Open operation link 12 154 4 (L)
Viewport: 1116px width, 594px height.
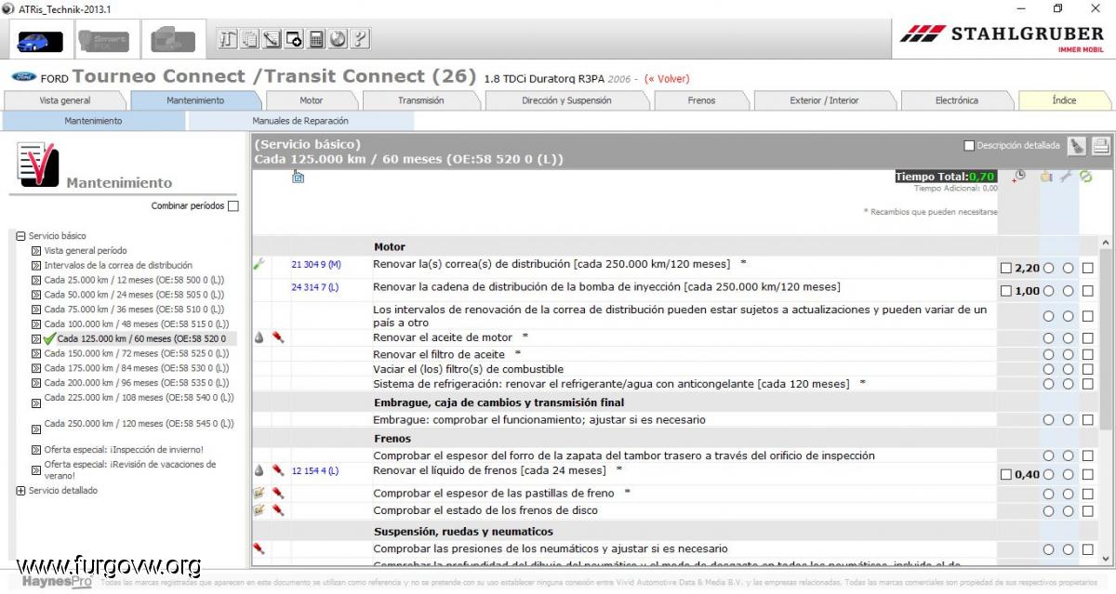pos(315,471)
